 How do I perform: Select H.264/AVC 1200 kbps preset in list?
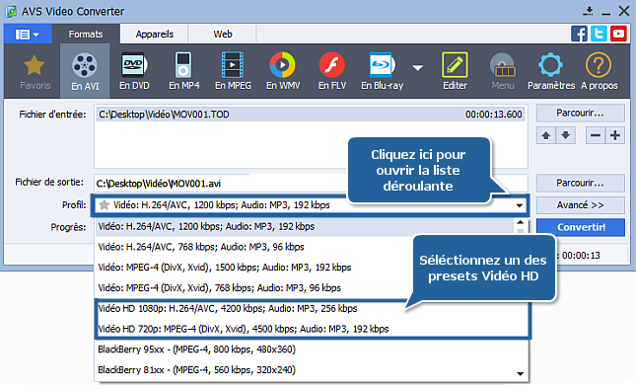(305, 227)
